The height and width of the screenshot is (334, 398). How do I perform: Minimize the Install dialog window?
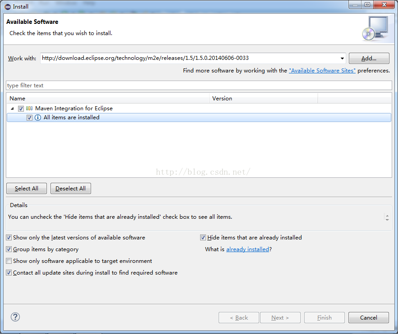[355, 5]
